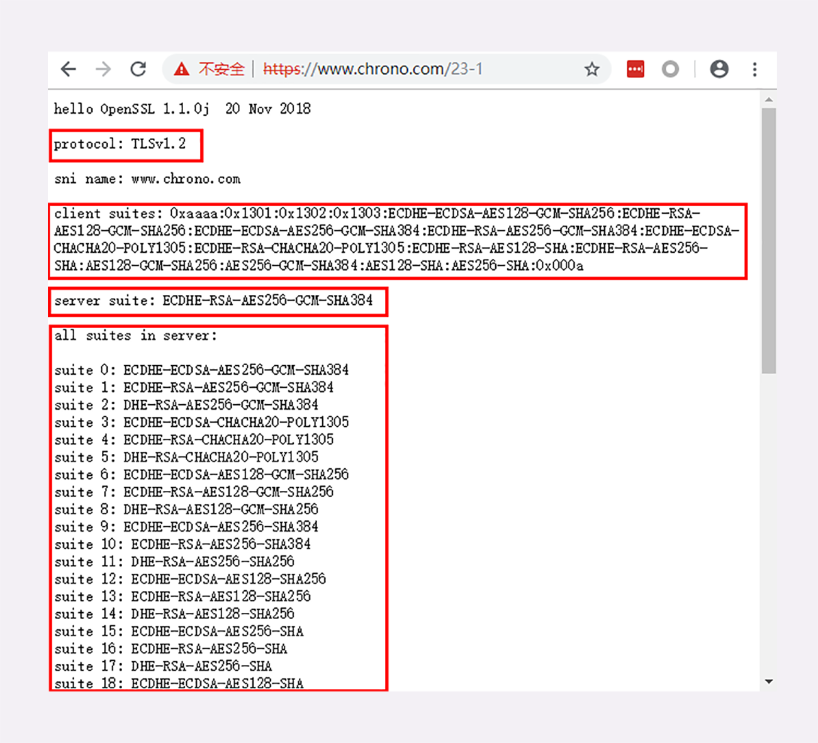Click the back navigation arrow
This screenshot has width=818, height=743.
pos(68,69)
